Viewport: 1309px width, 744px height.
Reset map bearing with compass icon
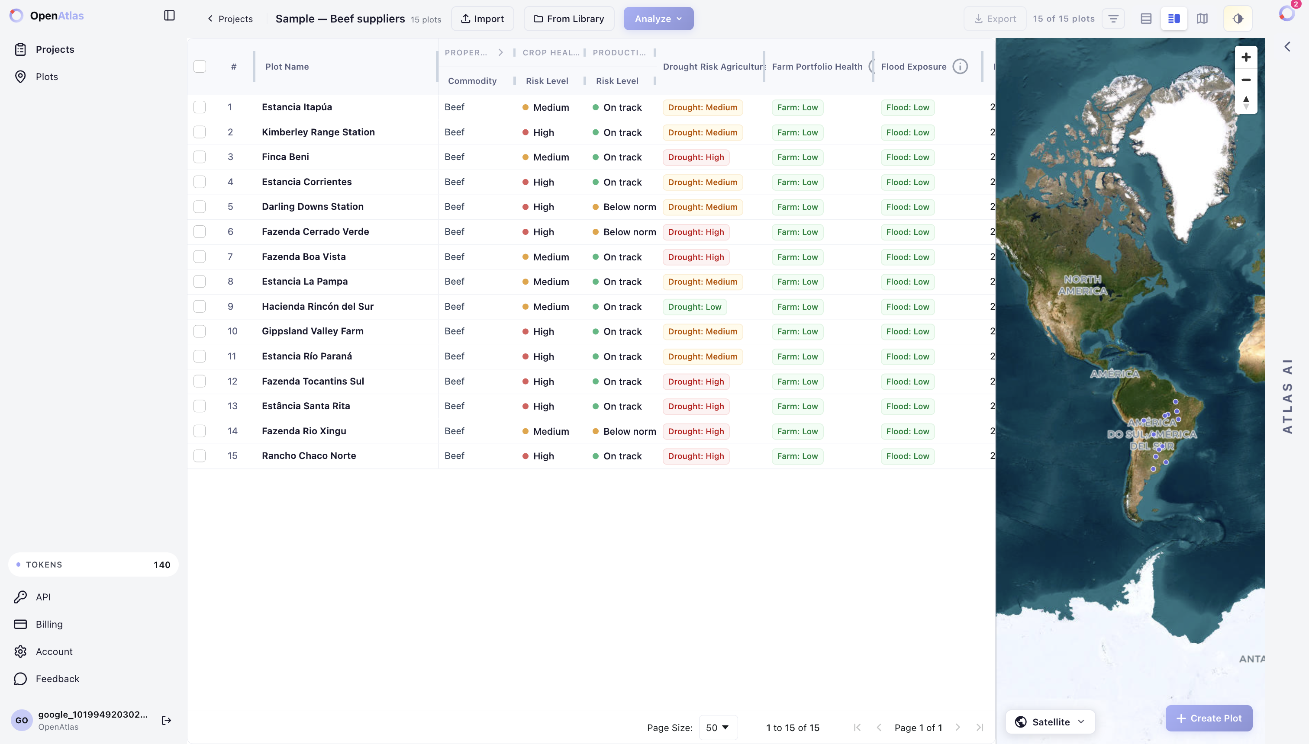click(1246, 102)
